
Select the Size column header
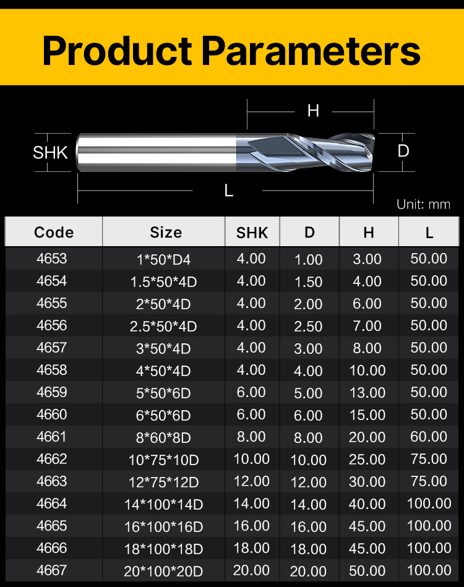pyautogui.click(x=166, y=232)
